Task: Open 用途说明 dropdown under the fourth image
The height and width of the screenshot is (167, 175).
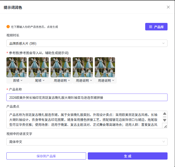Action: pos(84,80)
